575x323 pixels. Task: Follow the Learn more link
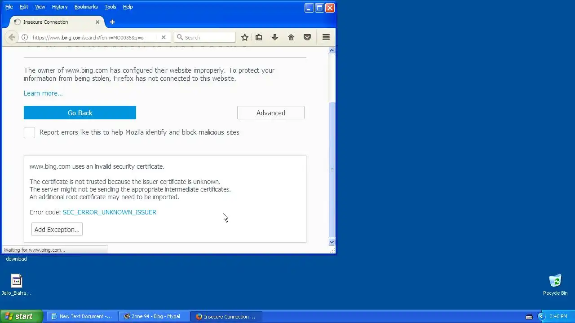43,93
